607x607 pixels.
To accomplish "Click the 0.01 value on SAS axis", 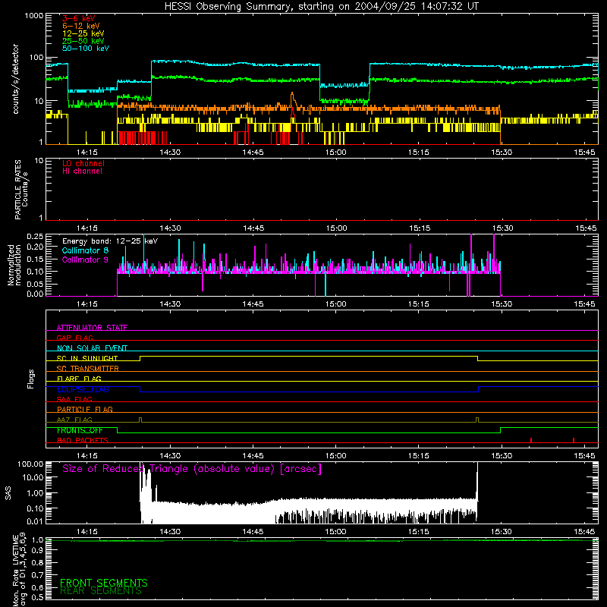I will pyautogui.click(x=35, y=521).
